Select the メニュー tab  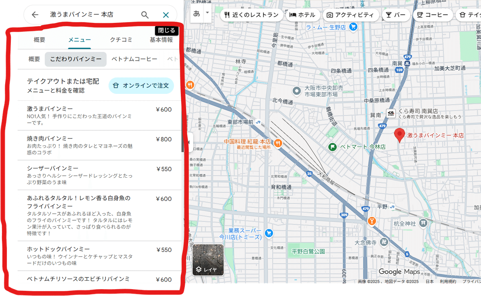pyautogui.click(x=79, y=40)
